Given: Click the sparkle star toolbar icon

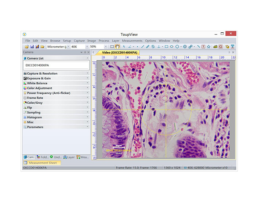Looking at the screenshot, I should pyautogui.click(x=227, y=47).
